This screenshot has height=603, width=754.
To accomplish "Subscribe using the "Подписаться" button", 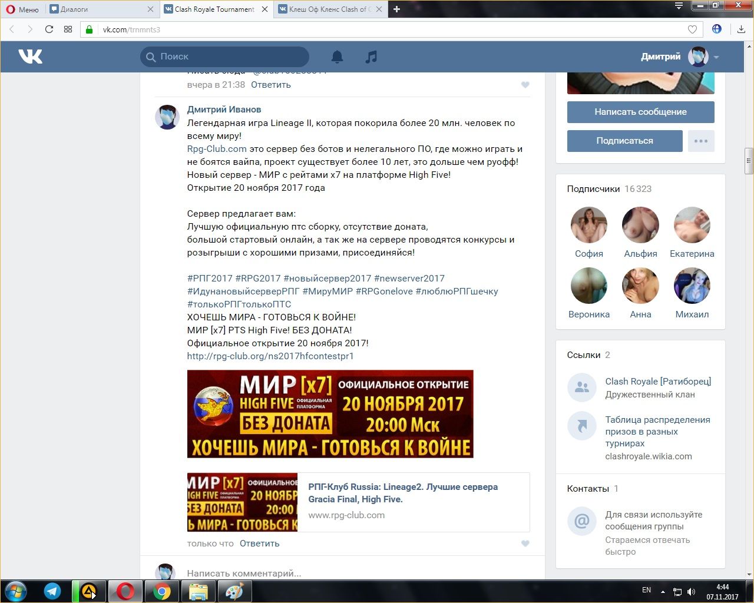I will (625, 141).
